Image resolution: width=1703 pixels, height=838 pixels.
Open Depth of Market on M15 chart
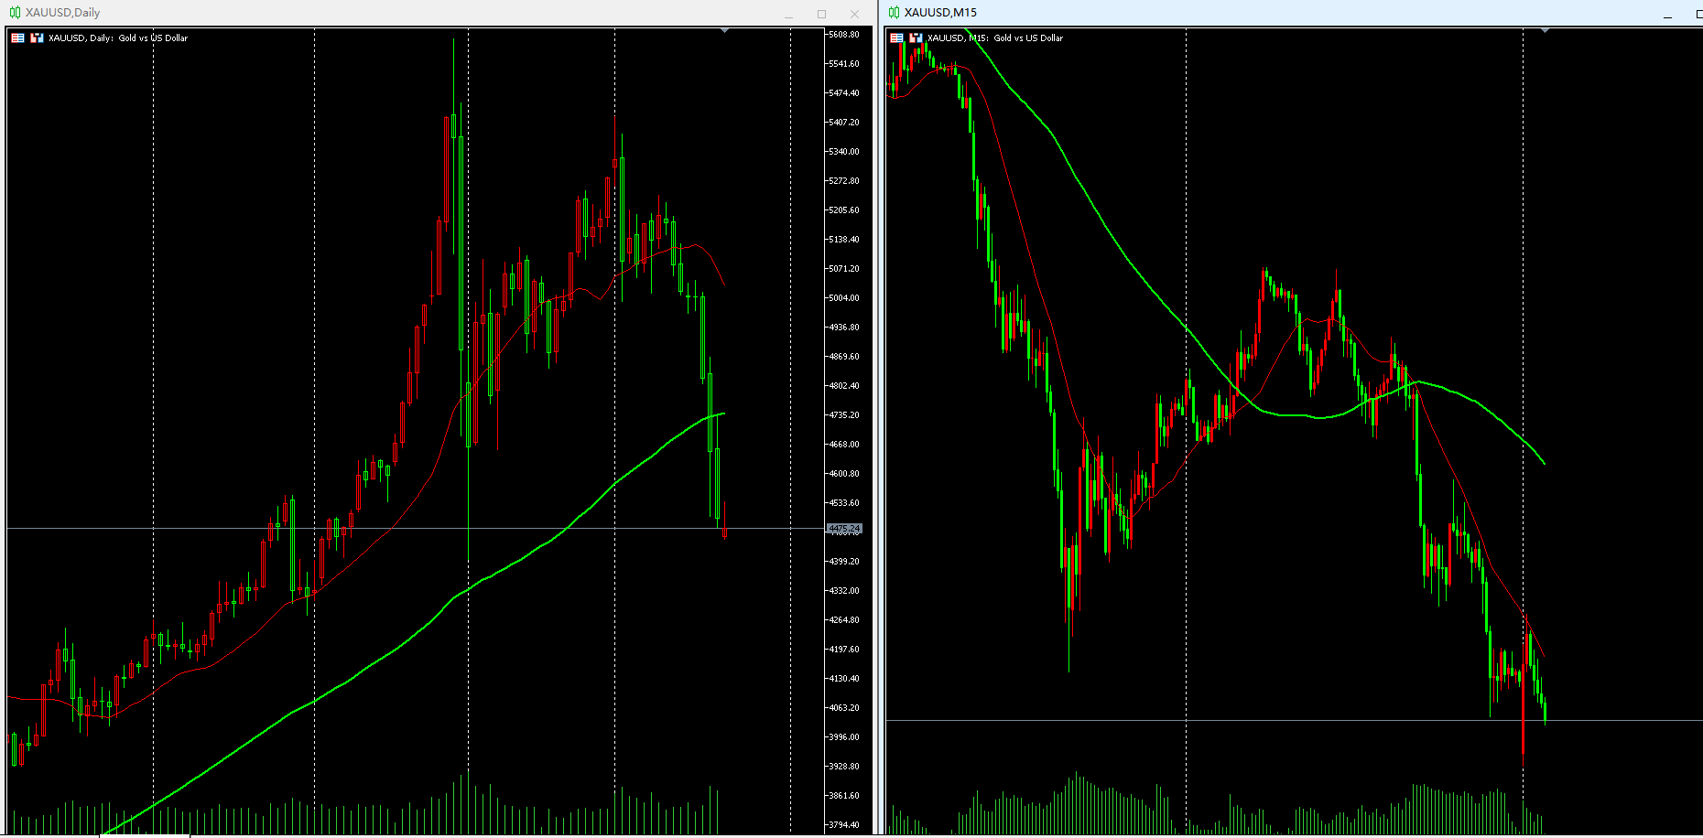click(x=916, y=38)
